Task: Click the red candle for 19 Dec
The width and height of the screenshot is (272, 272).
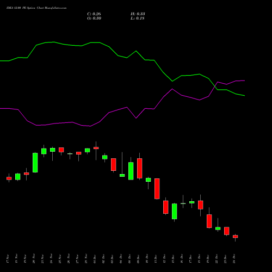Action: (x=209, y=221)
